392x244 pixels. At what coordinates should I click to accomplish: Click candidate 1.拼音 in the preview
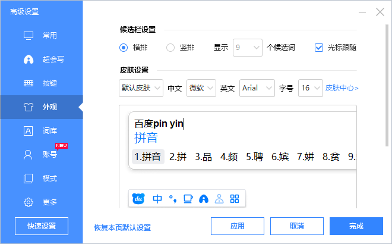click(x=148, y=157)
